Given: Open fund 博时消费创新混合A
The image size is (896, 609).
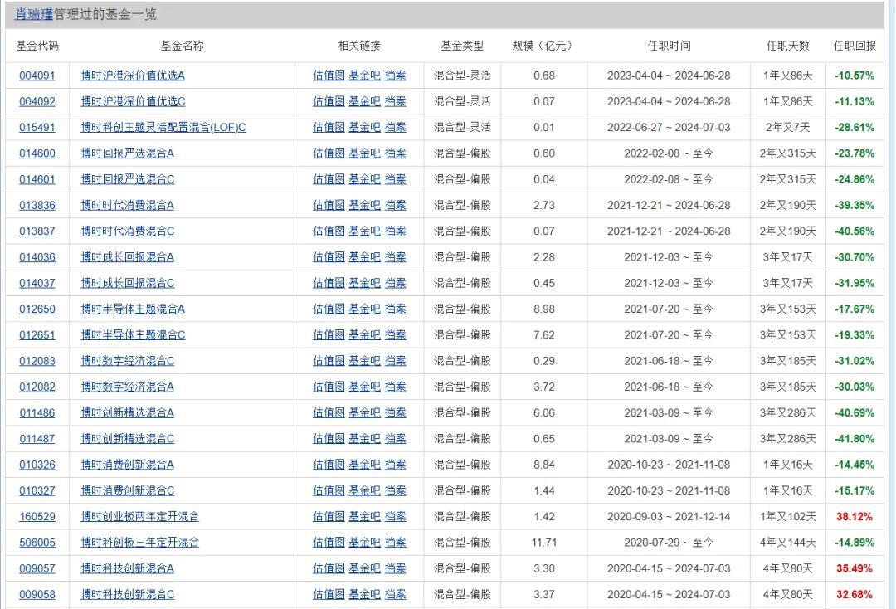Looking at the screenshot, I should pyautogui.click(x=128, y=465).
